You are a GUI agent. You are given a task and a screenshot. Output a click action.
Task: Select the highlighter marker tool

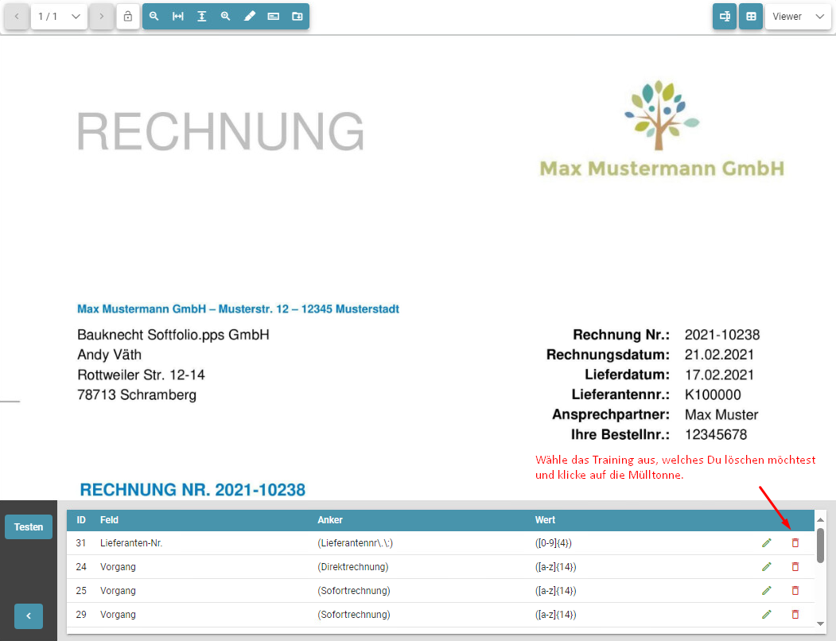point(250,17)
